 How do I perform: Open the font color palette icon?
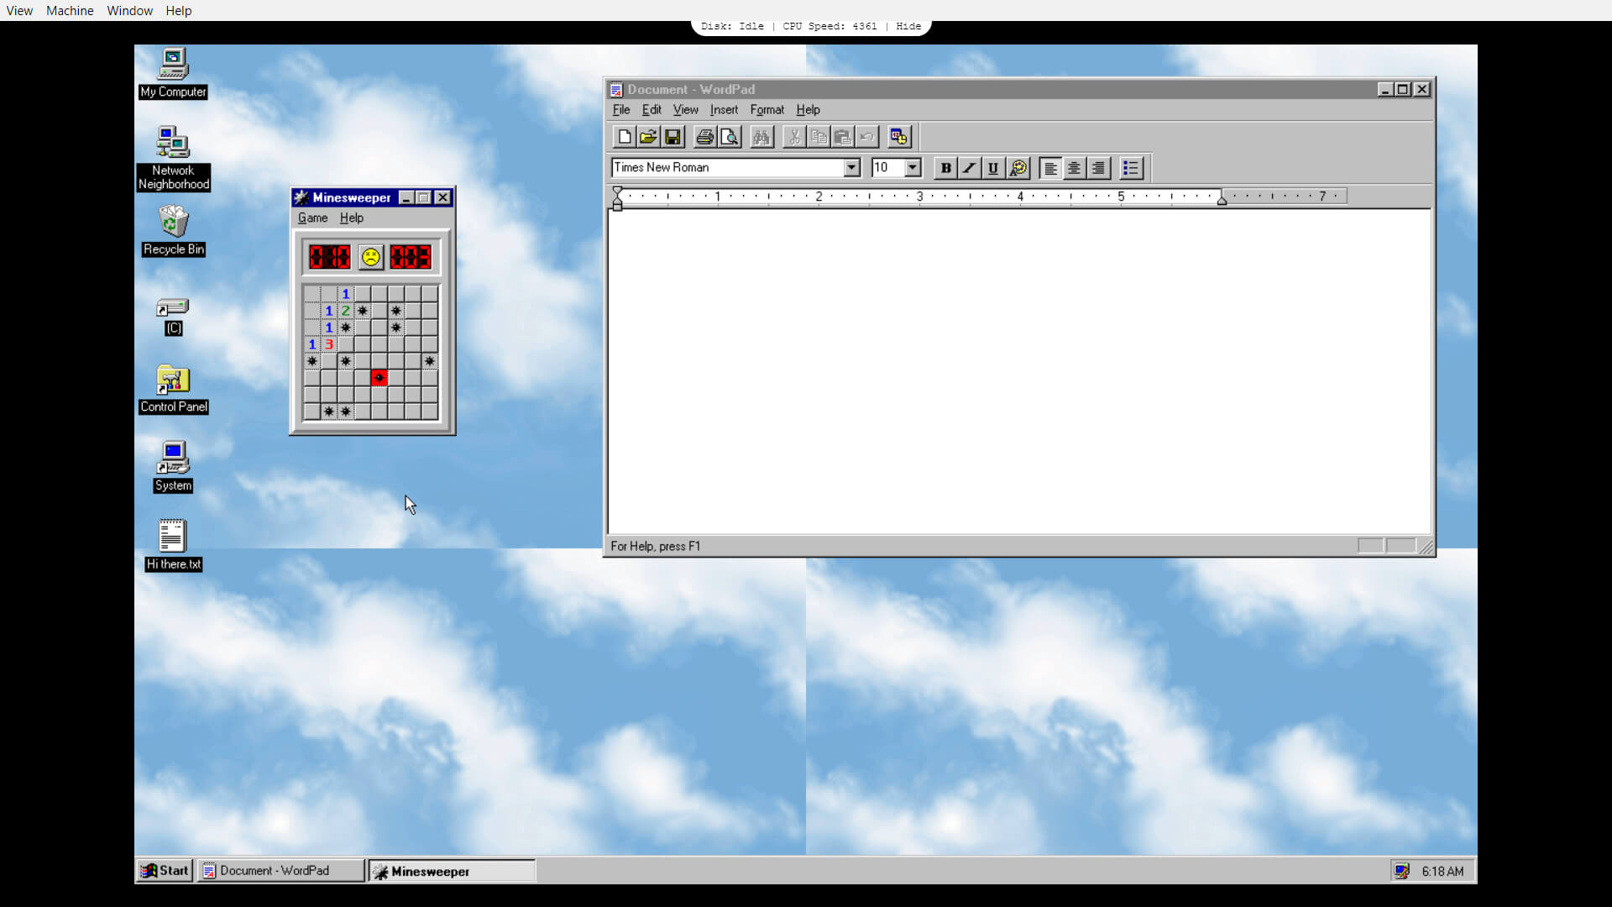[x=1018, y=168]
